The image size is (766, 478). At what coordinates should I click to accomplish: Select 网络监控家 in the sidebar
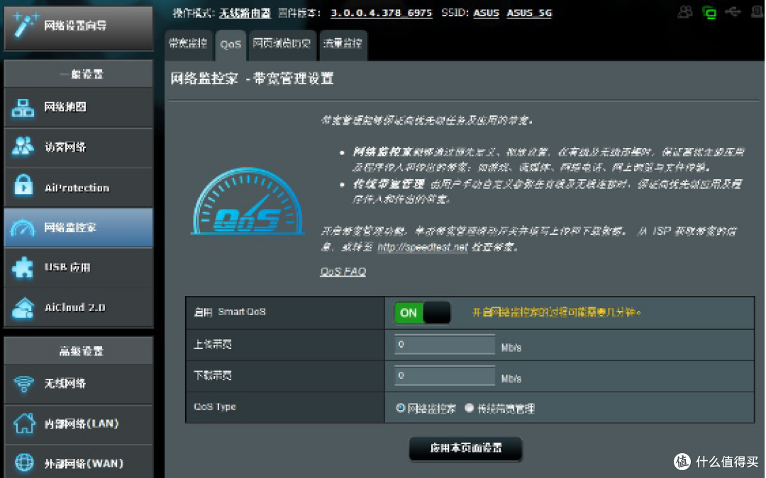click(x=78, y=228)
